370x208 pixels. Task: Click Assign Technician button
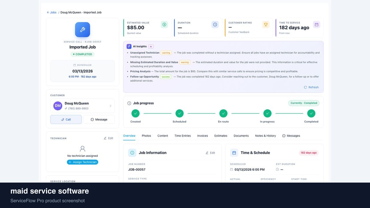pos(82,162)
